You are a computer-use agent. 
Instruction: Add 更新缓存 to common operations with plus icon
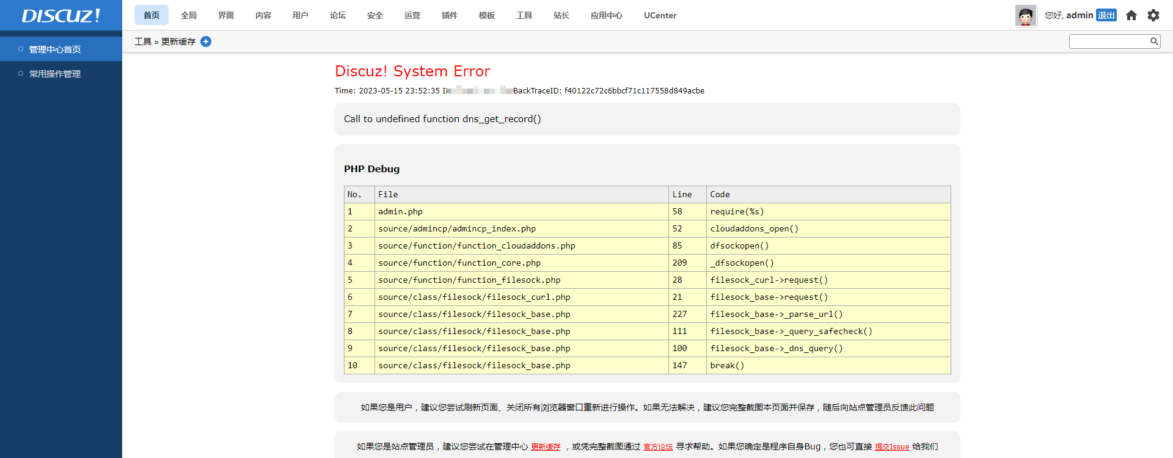pyautogui.click(x=206, y=42)
